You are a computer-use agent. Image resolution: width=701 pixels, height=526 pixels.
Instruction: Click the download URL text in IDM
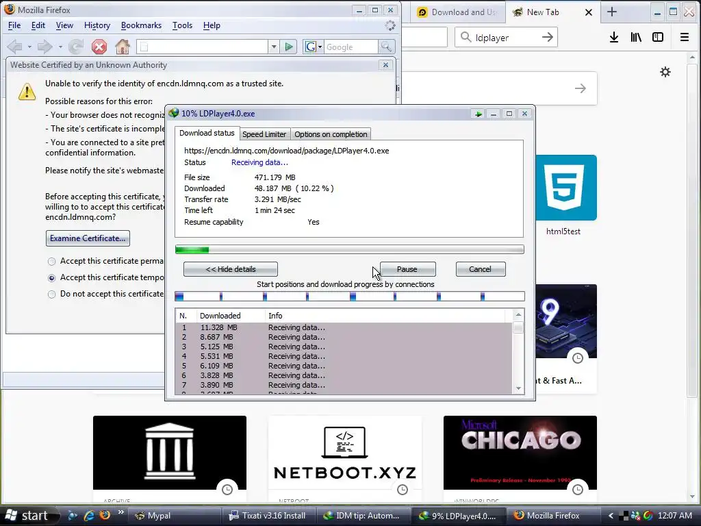(287, 151)
